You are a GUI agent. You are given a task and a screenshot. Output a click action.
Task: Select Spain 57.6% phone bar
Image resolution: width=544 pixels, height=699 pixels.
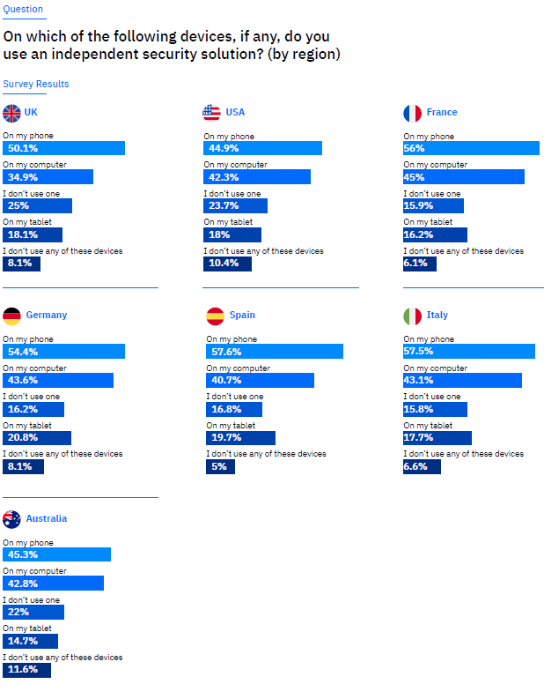(x=275, y=352)
